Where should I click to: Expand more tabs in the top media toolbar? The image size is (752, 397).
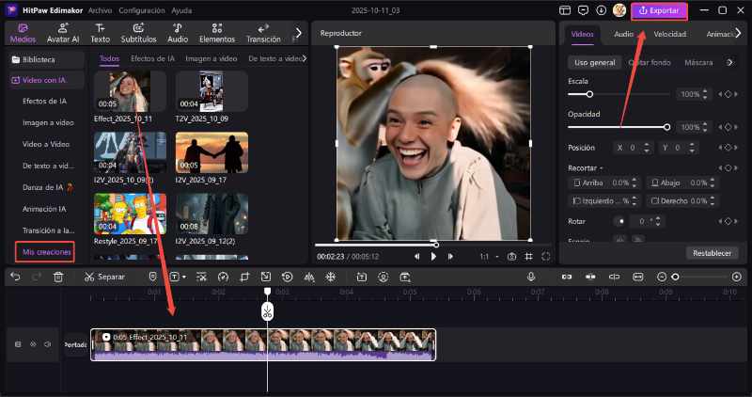point(298,33)
